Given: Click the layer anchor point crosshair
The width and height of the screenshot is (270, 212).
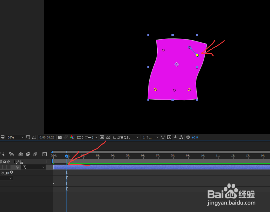Looking at the screenshot, I should click(x=177, y=64).
